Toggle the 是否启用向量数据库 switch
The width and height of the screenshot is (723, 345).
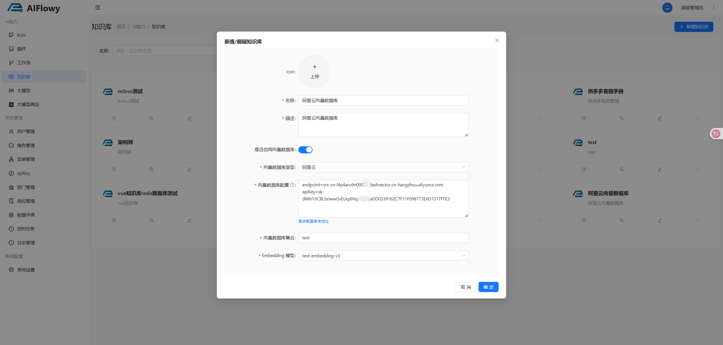[305, 150]
